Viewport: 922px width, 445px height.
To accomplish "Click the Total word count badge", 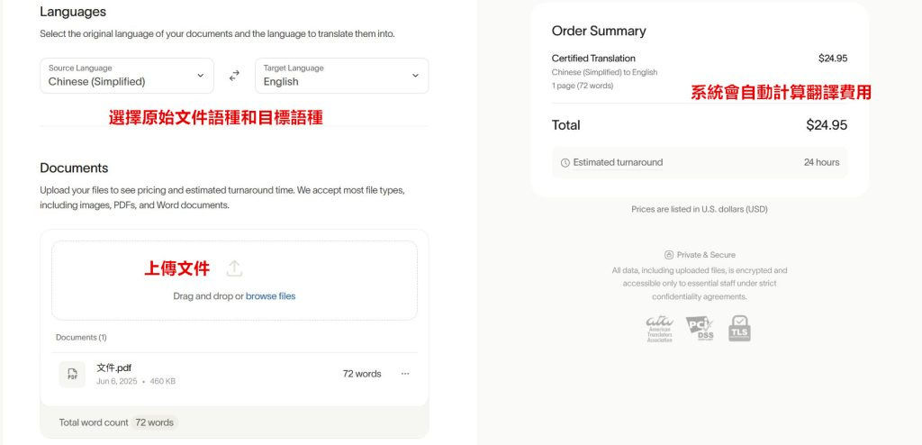I will point(154,422).
